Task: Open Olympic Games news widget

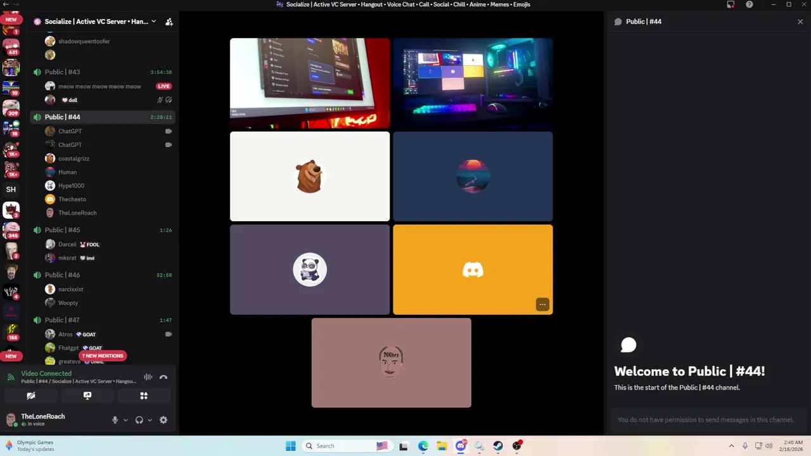Action: [x=30, y=446]
